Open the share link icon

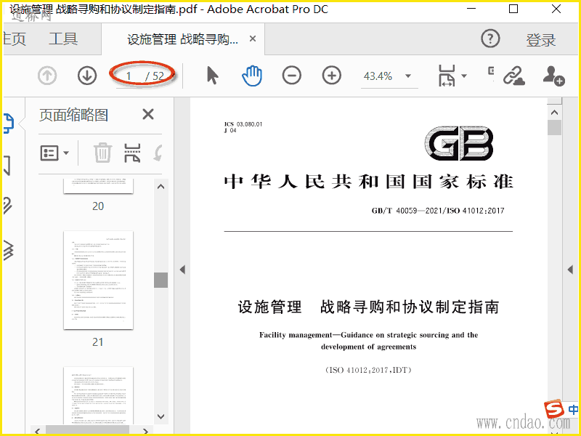click(x=514, y=76)
